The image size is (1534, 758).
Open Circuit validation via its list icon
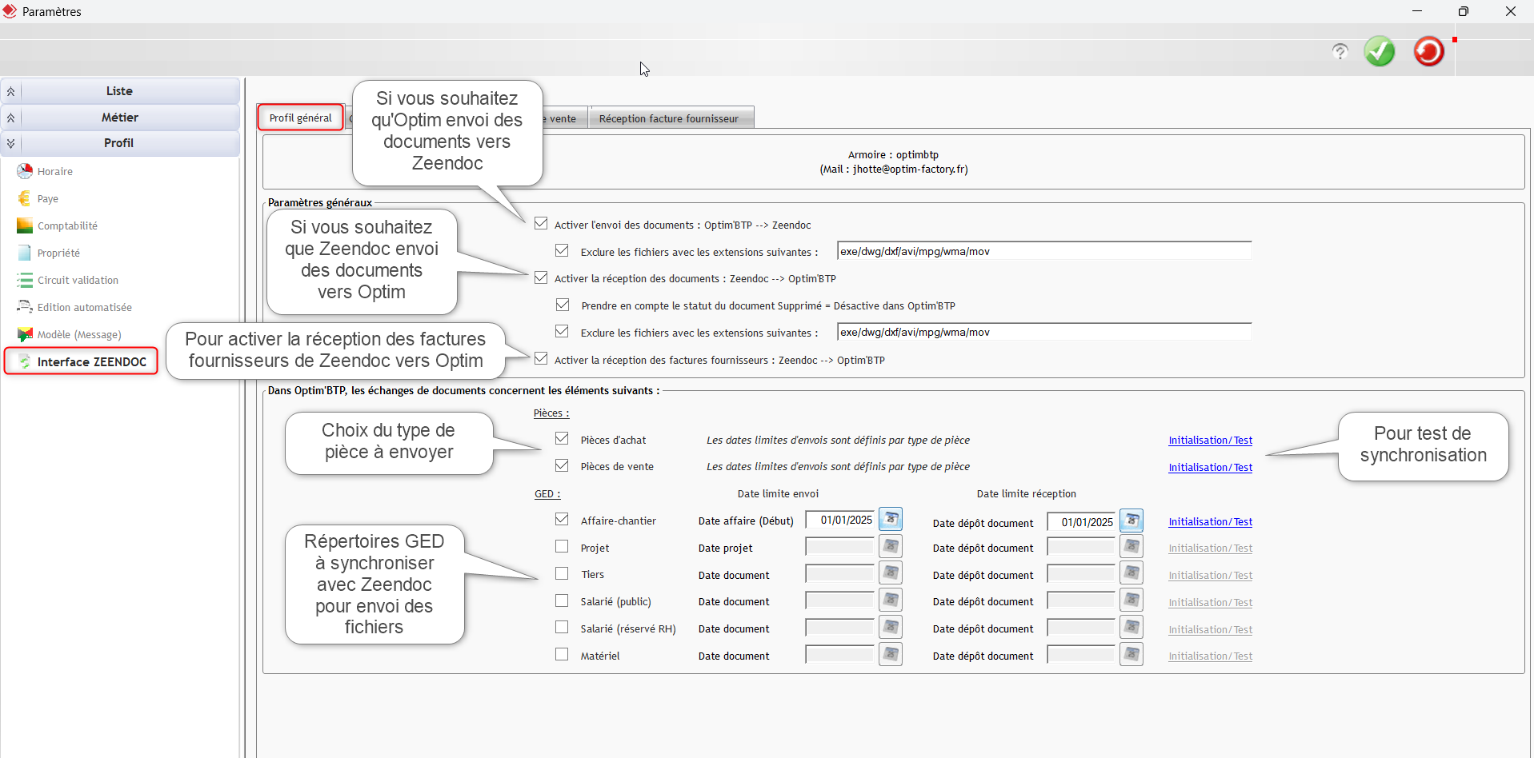click(25, 280)
